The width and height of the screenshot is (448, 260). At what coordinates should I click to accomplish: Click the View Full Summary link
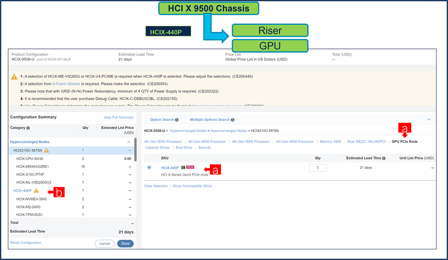click(119, 117)
